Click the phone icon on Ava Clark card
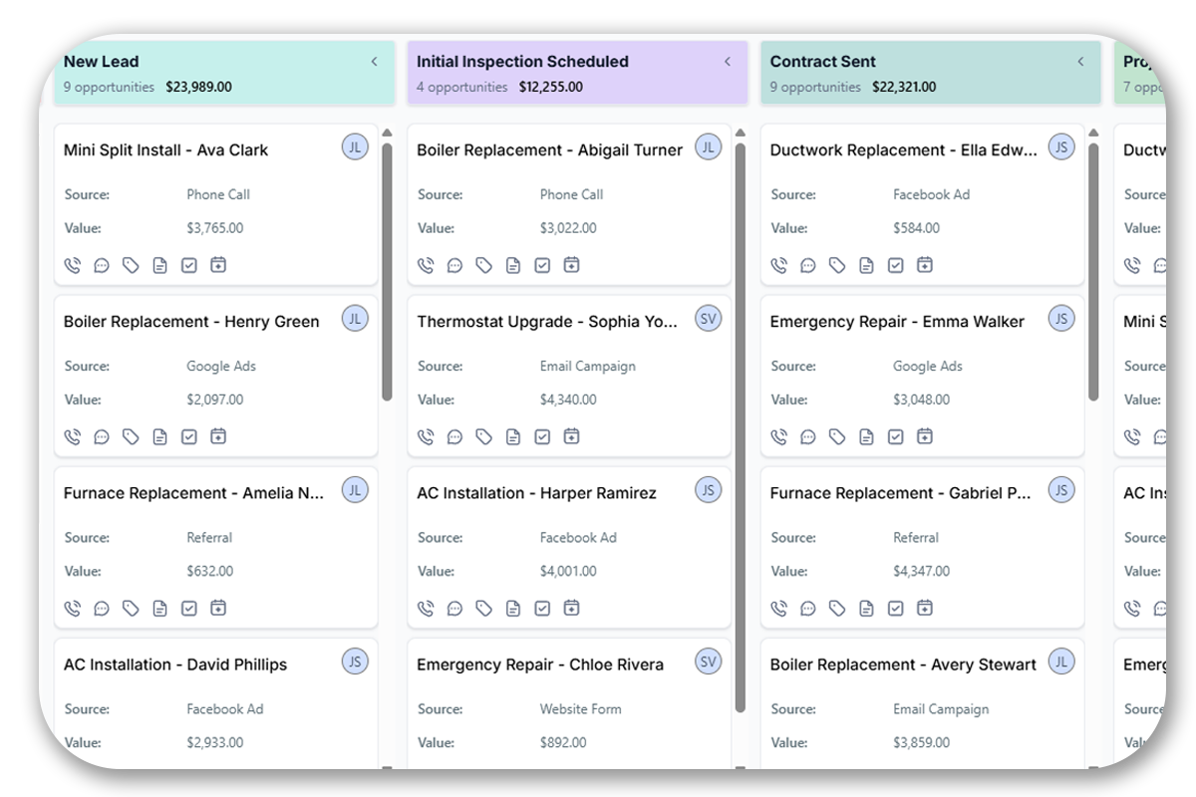Image resolution: width=1196 pixels, height=797 pixels. tap(72, 265)
